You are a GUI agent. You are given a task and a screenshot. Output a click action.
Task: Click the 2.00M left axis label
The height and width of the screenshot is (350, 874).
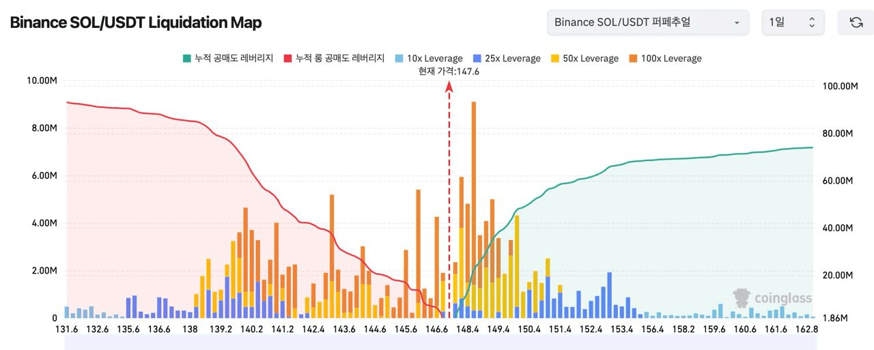pyautogui.click(x=44, y=271)
